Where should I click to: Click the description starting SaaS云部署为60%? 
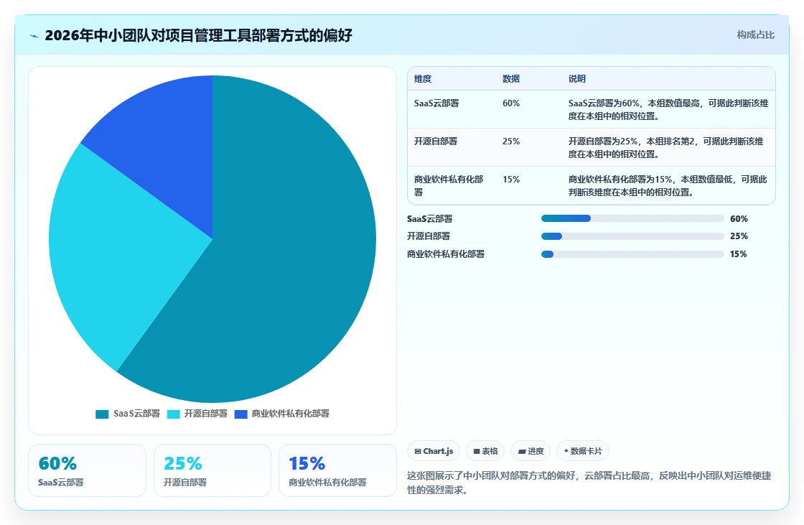click(x=668, y=109)
